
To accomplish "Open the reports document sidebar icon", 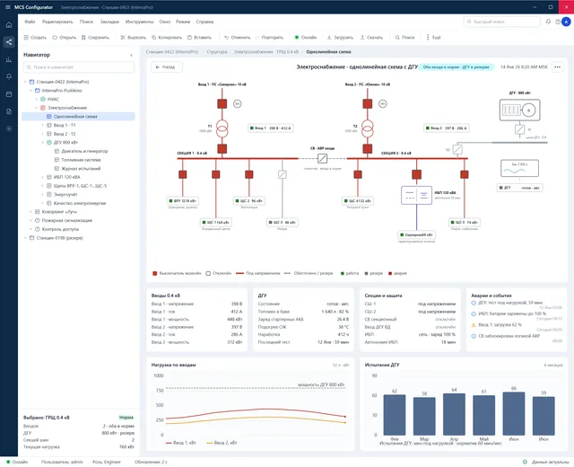I will coord(9,111).
